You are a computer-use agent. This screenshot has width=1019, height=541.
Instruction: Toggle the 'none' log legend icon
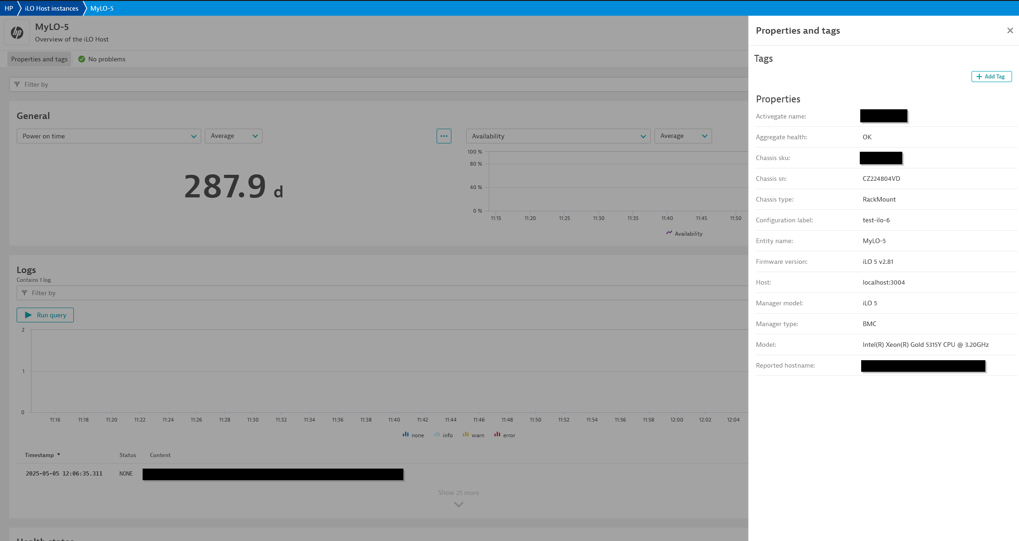pos(406,434)
